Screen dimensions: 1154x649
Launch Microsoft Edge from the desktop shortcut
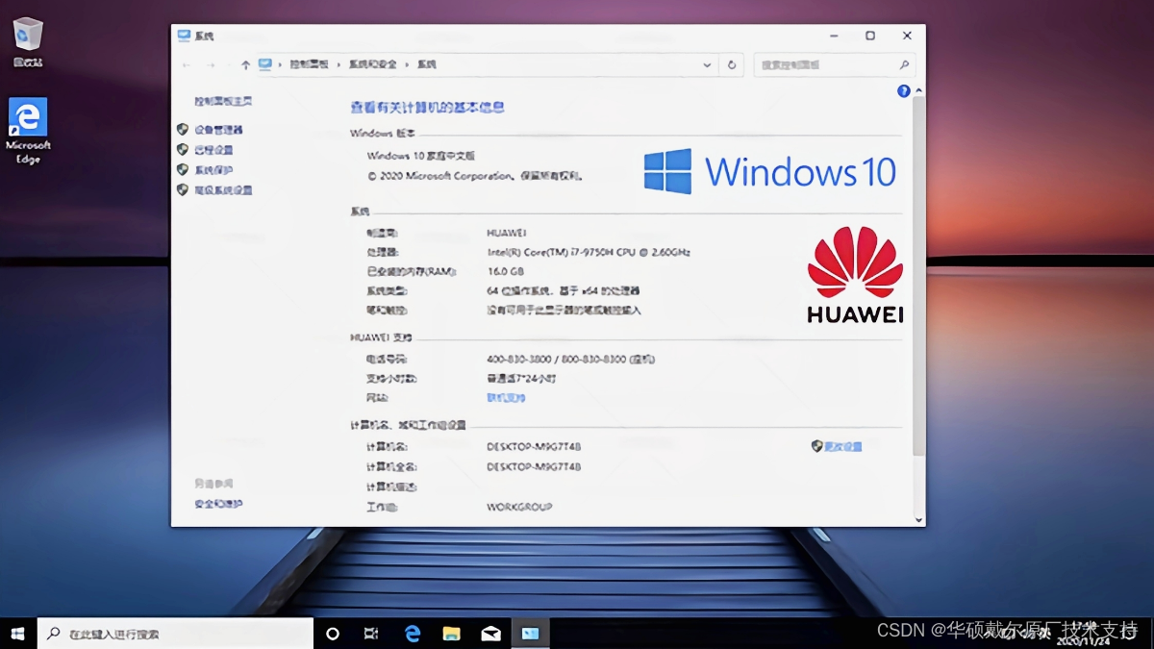click(28, 131)
